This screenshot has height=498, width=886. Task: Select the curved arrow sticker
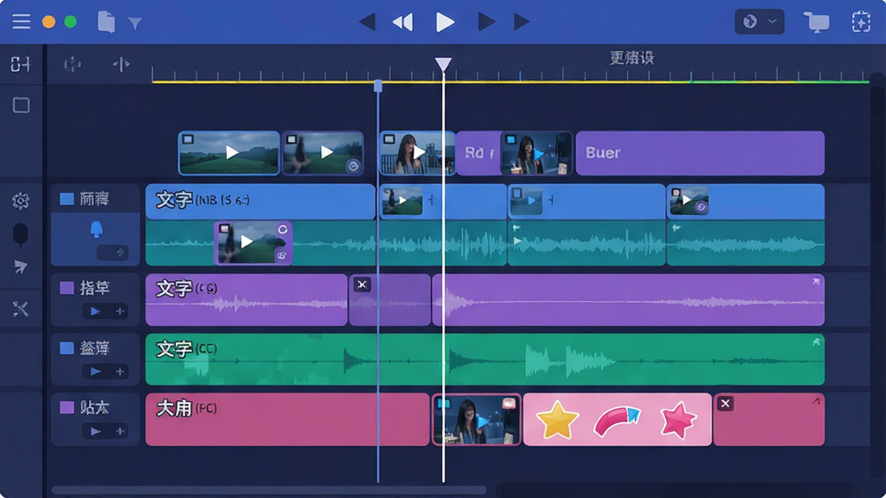tap(617, 422)
